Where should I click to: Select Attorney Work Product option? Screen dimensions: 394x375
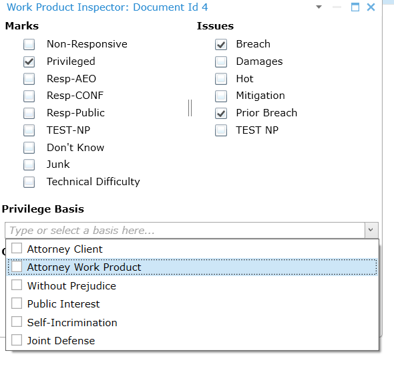point(192,267)
